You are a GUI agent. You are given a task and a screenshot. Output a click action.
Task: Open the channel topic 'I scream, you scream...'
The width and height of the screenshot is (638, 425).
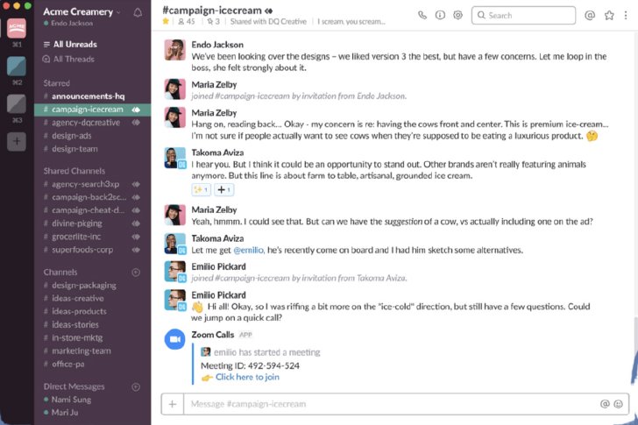351,22
